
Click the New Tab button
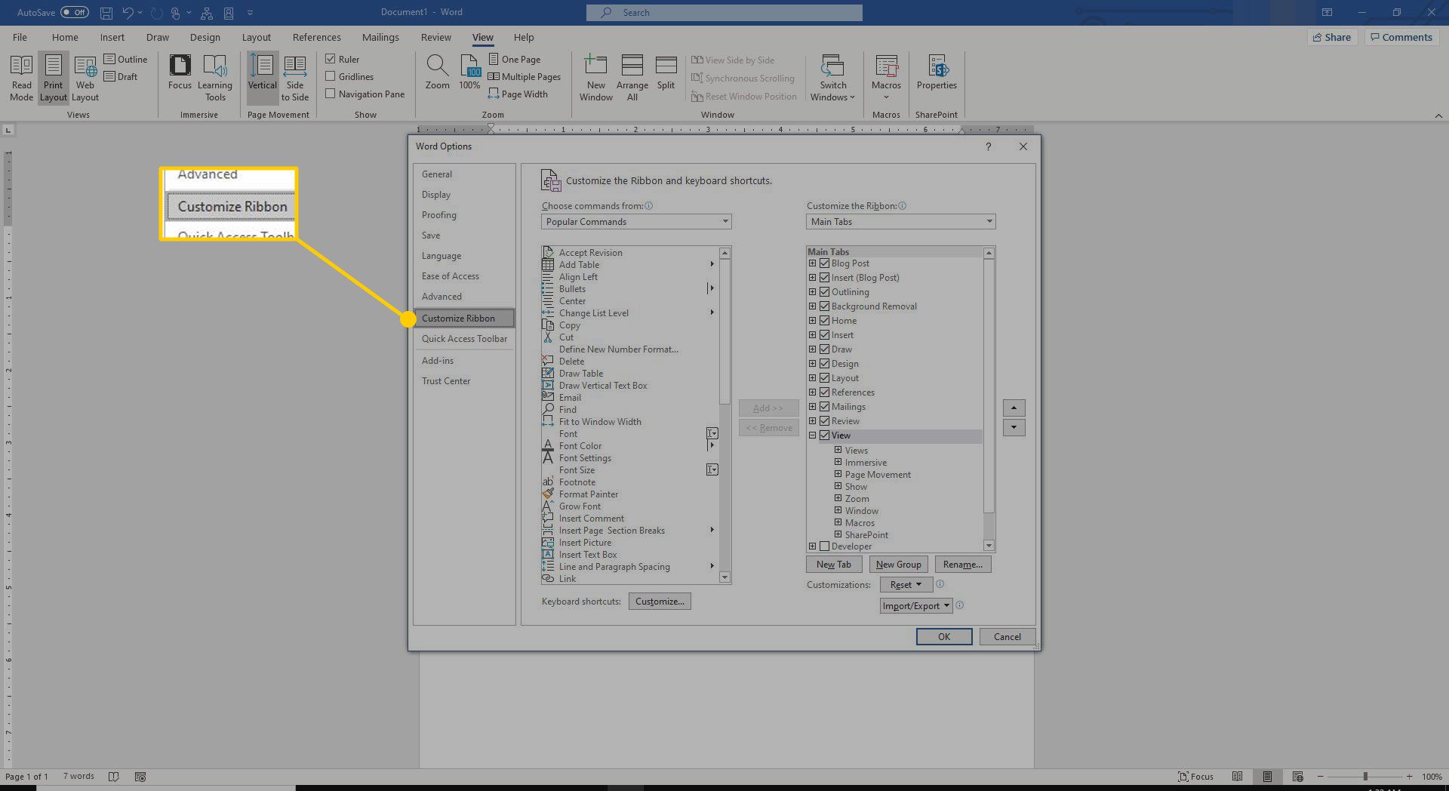tap(834, 565)
